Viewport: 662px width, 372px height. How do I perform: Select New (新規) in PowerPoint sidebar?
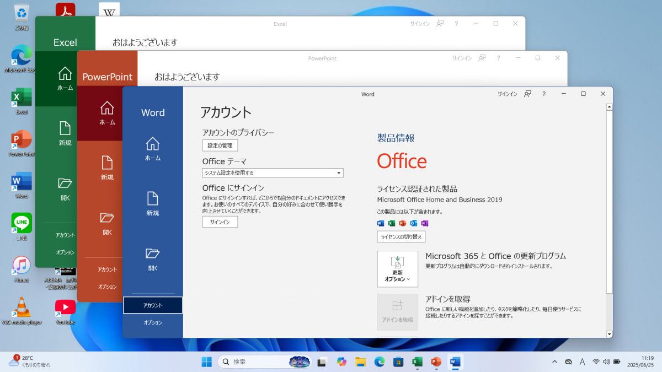click(107, 168)
